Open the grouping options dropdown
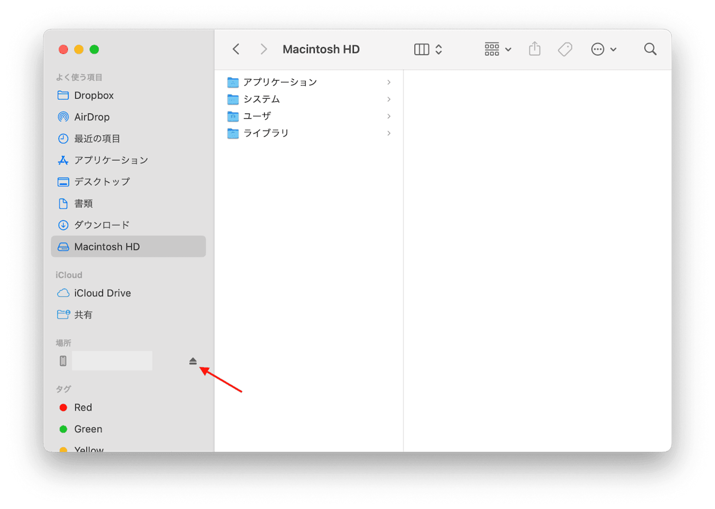Screen dimensions: 715x509 pos(497,49)
